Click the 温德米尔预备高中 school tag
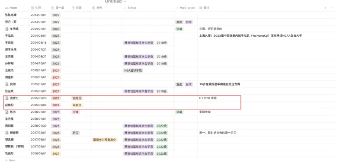The width and height of the screenshot is (346, 163). (105, 140)
